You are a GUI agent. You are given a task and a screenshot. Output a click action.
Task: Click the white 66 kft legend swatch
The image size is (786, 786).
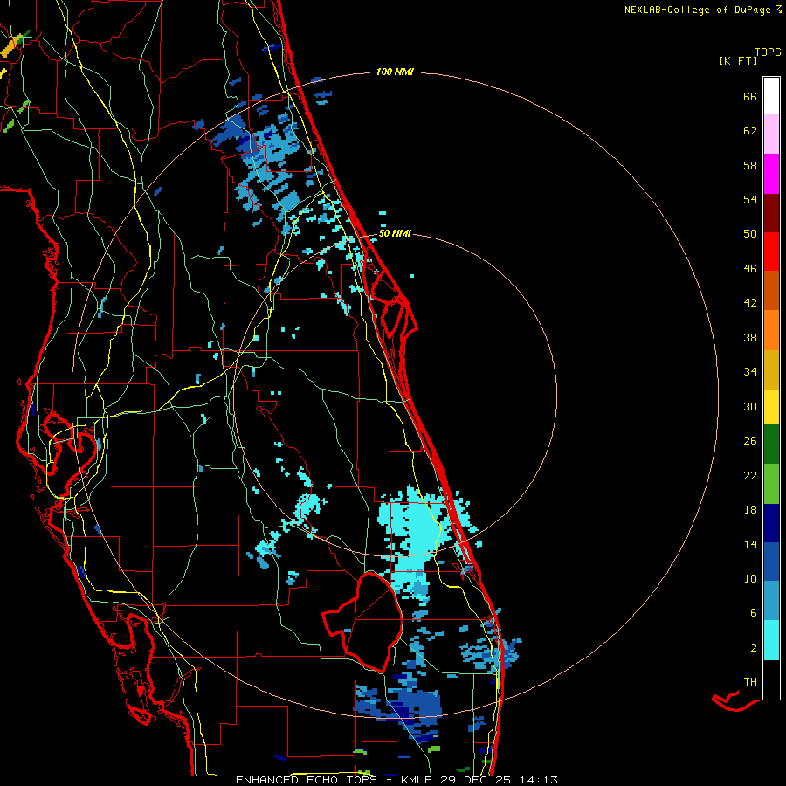pyautogui.click(x=771, y=96)
